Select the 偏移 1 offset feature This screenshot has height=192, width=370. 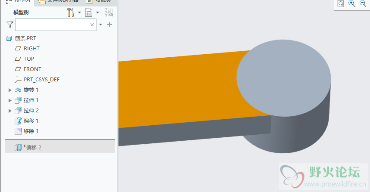click(31, 121)
